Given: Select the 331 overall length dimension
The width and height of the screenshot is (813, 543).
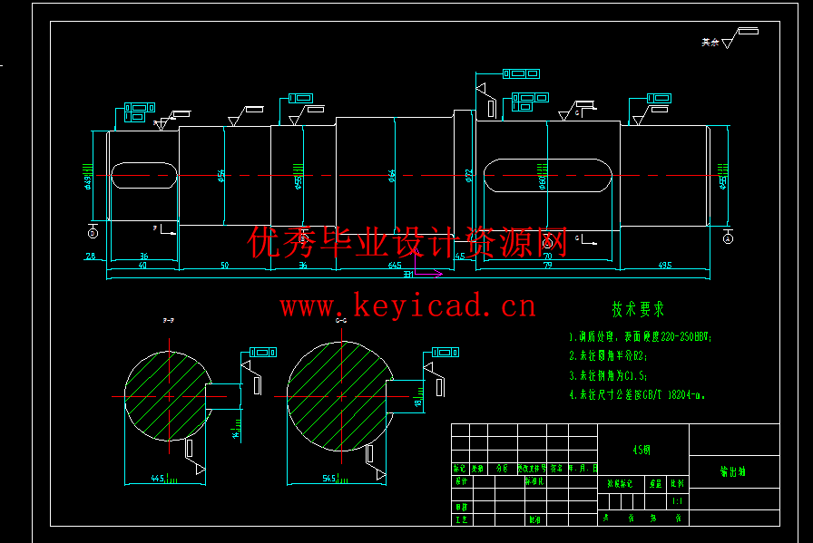Looking at the screenshot, I should pos(409,274).
